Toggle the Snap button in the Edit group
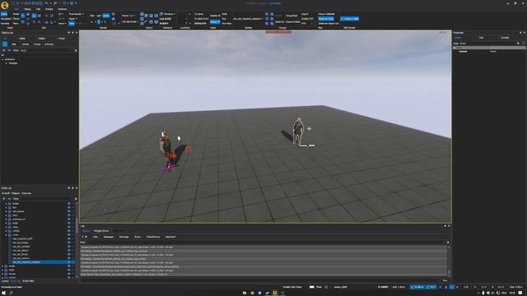This screenshot has height=296, width=527. click(x=72, y=24)
